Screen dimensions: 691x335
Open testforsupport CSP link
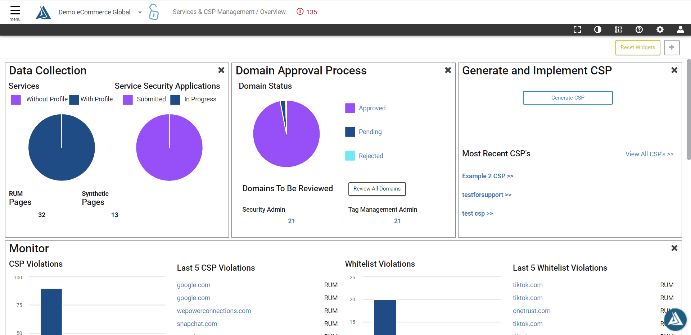click(x=487, y=195)
